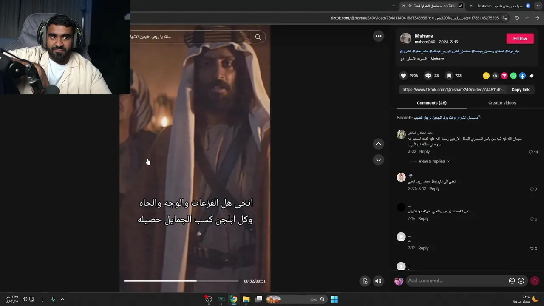The height and width of the screenshot is (306, 544).
Task: Click the Mshare username heading
Action: tap(424, 36)
